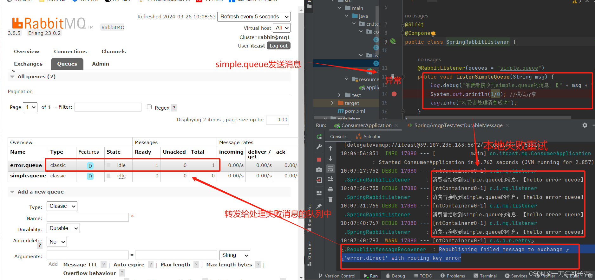
Task: Open the Page number dropdown
Action: tap(30, 107)
